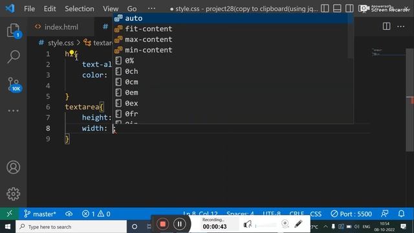
Task: Open the File menu
Action: tap(29, 8)
